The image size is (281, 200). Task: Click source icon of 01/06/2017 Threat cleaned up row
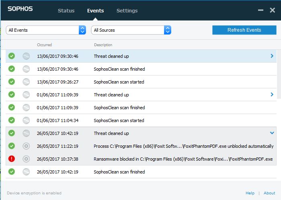click(26, 95)
